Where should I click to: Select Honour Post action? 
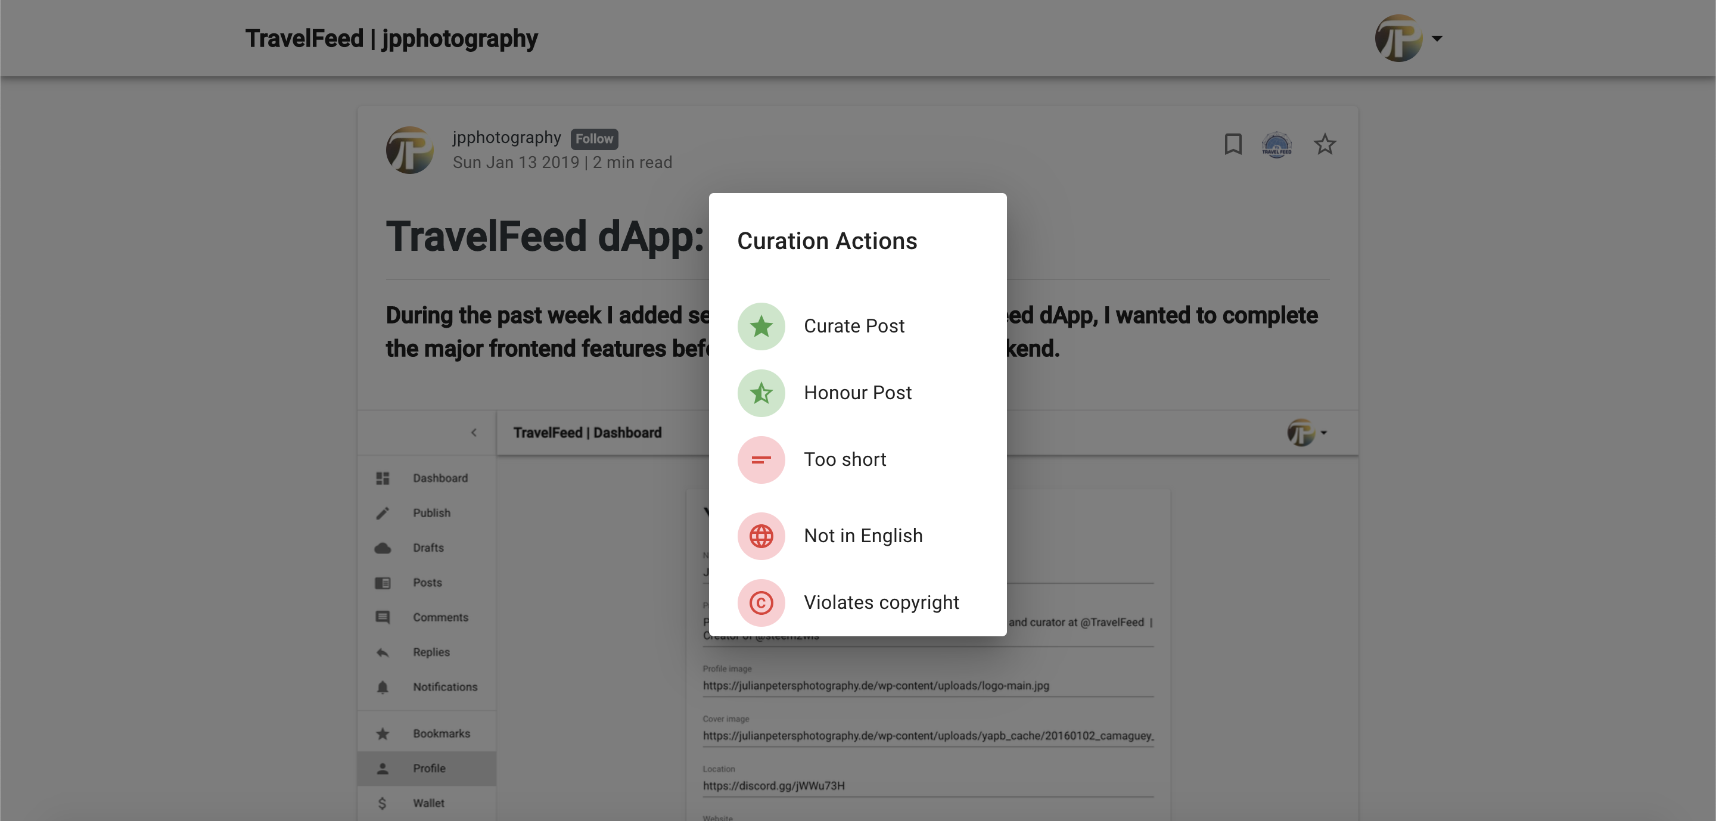pos(857,393)
